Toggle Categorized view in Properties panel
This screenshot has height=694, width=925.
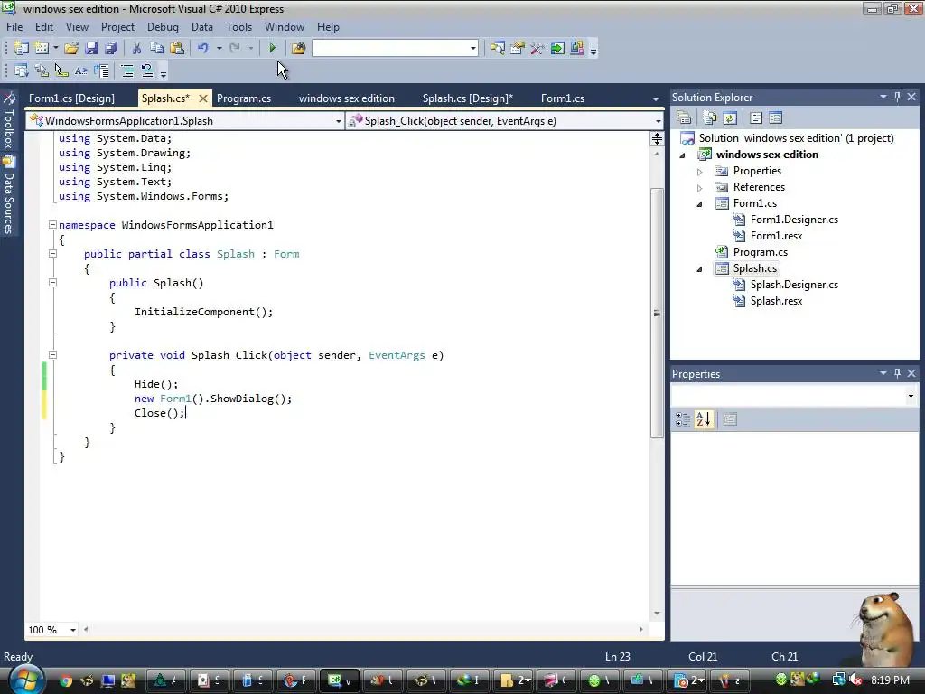pyautogui.click(x=683, y=419)
